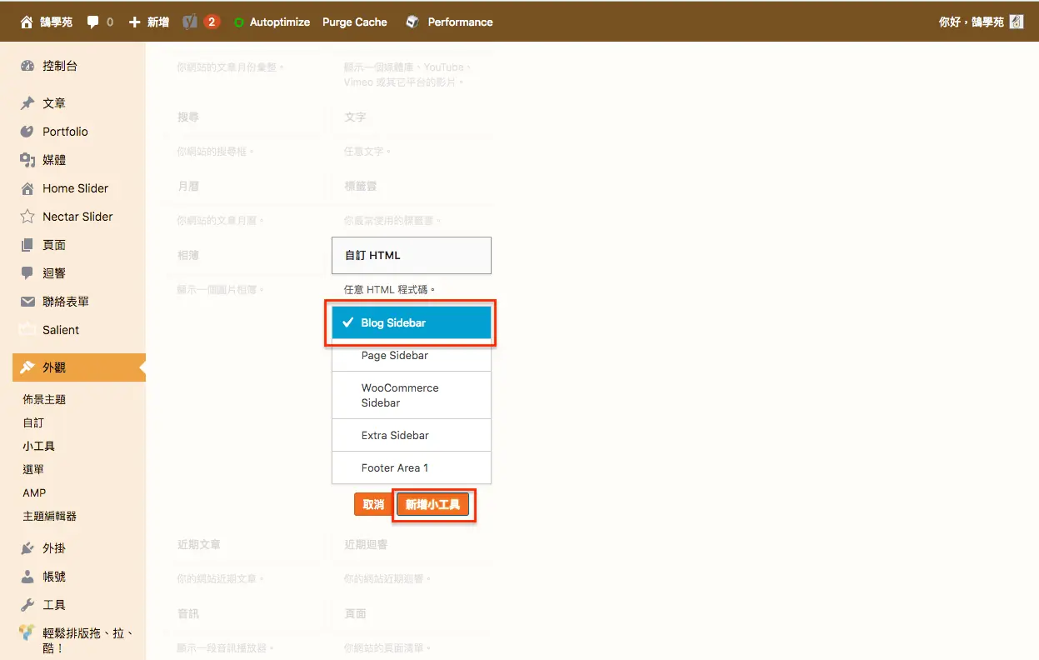
Task: Open the 自訂 customizer submenu item
Action: coord(33,422)
